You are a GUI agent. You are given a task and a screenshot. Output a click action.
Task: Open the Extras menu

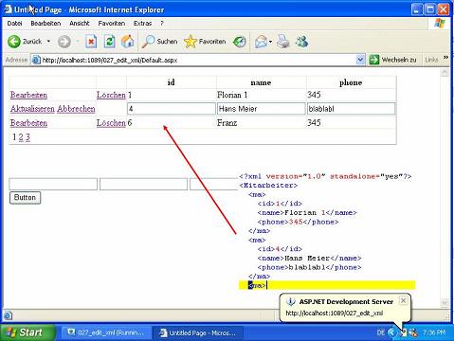(x=142, y=24)
